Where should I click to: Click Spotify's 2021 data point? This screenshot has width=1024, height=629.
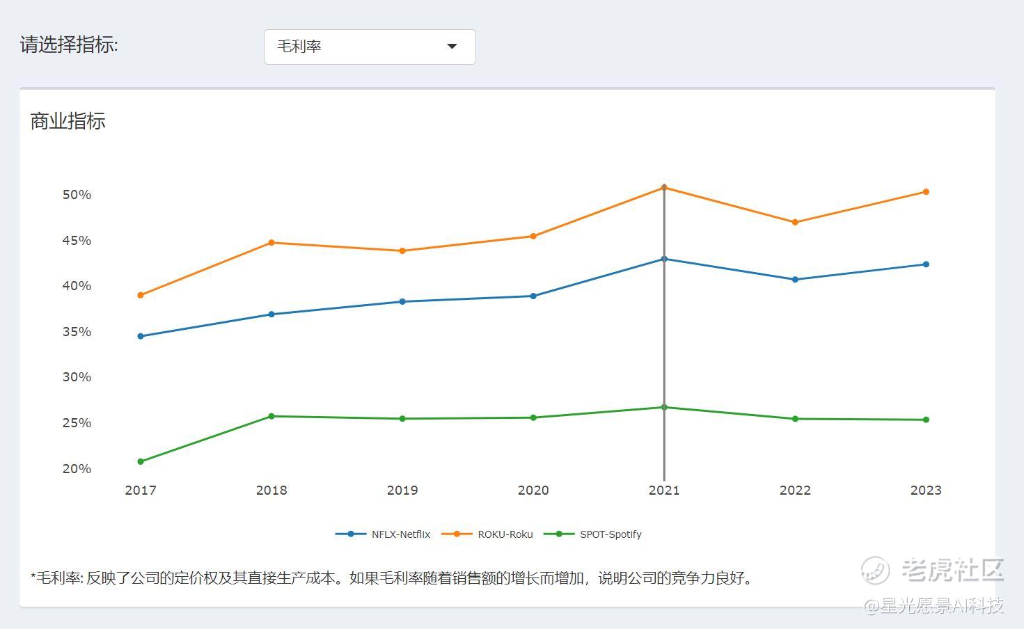[664, 407]
